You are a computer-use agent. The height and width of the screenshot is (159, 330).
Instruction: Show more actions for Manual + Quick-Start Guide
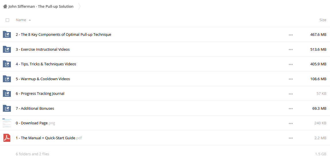[x=291, y=138]
